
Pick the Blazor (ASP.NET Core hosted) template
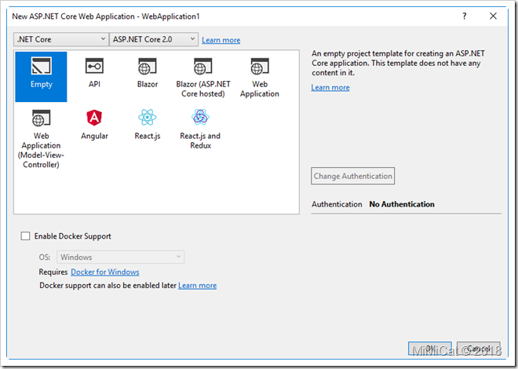click(202, 77)
